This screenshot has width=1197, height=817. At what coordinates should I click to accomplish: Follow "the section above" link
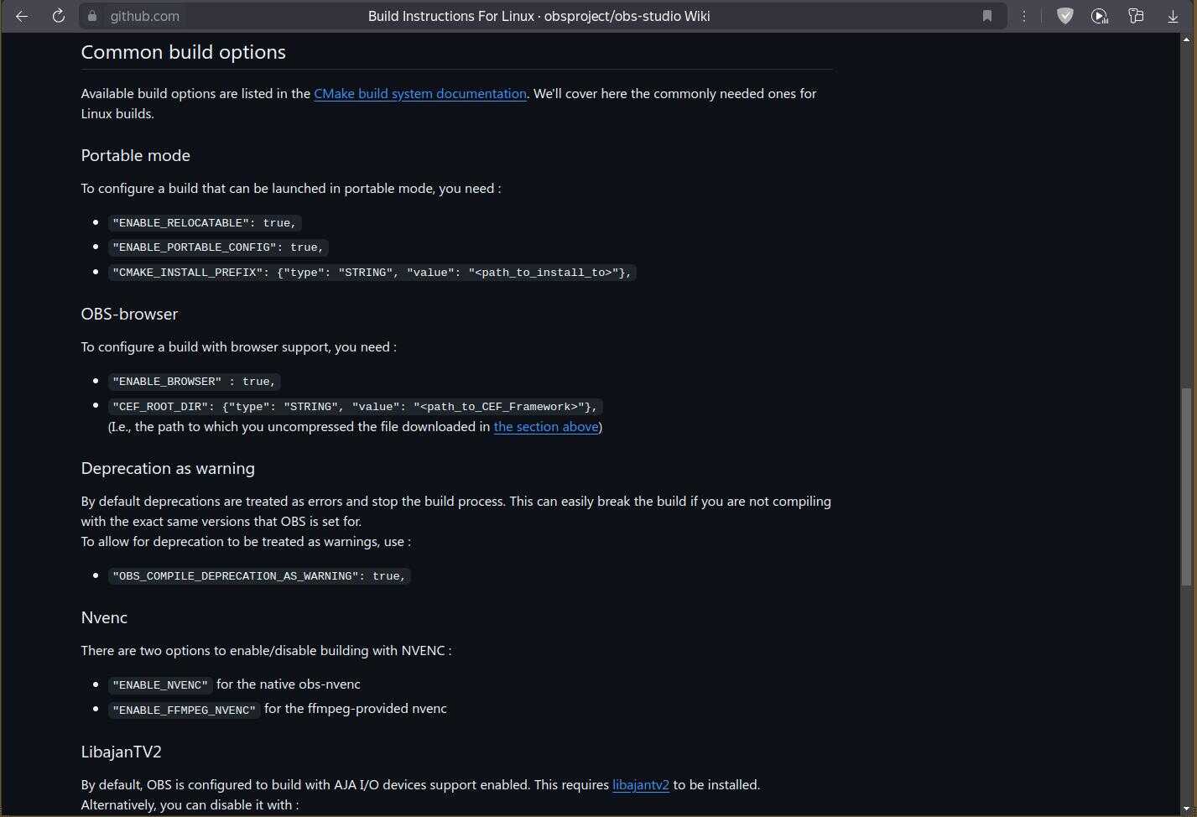[x=545, y=427]
